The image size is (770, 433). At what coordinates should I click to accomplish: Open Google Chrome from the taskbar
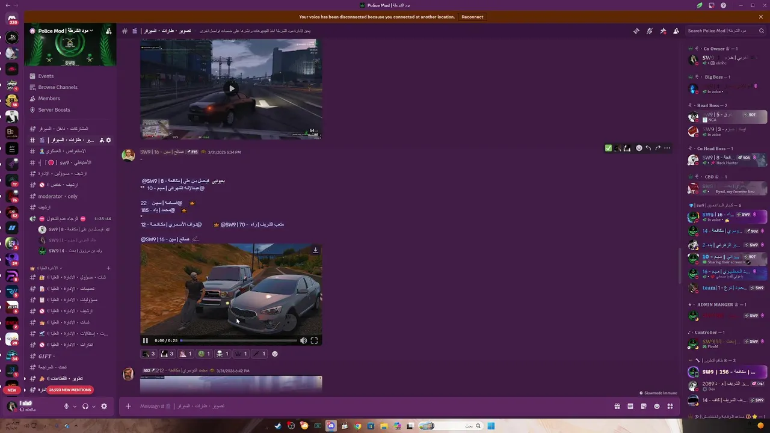tap(357, 426)
